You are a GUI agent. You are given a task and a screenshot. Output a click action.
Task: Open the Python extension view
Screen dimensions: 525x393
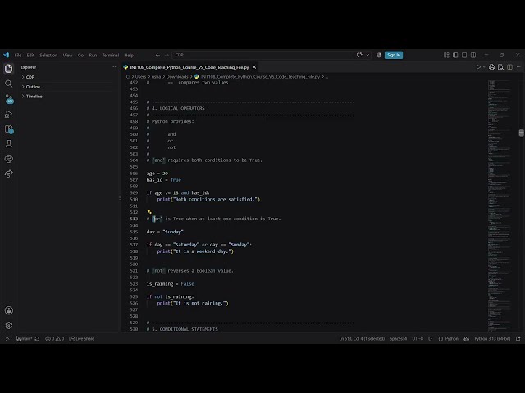9,159
